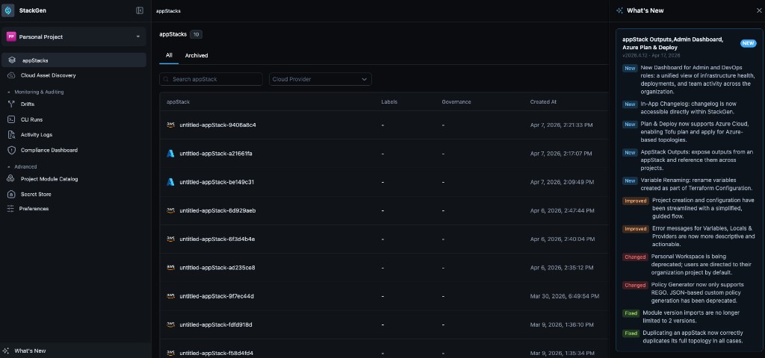This screenshot has height=358, width=765.
Task: Click the CLI Runs terminal icon
Action: [11, 119]
